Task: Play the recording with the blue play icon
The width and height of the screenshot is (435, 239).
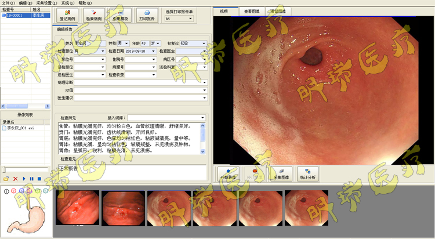Action: [24, 179]
